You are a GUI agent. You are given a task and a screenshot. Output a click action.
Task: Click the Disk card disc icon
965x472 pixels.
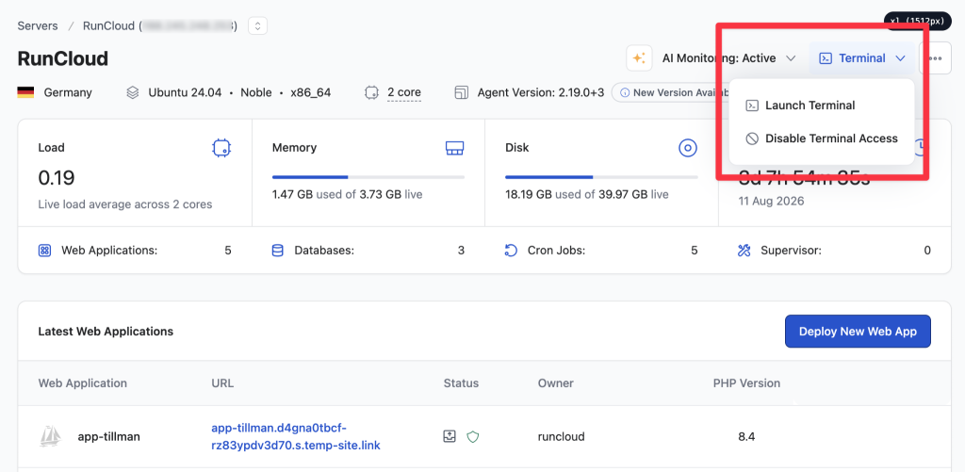pos(687,148)
